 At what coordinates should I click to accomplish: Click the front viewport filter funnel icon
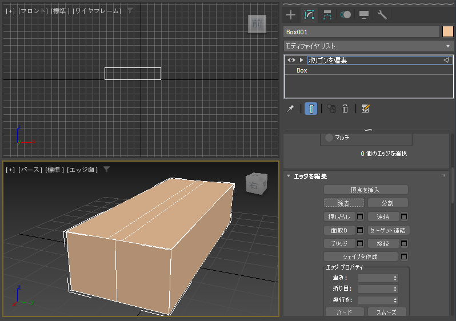130,10
